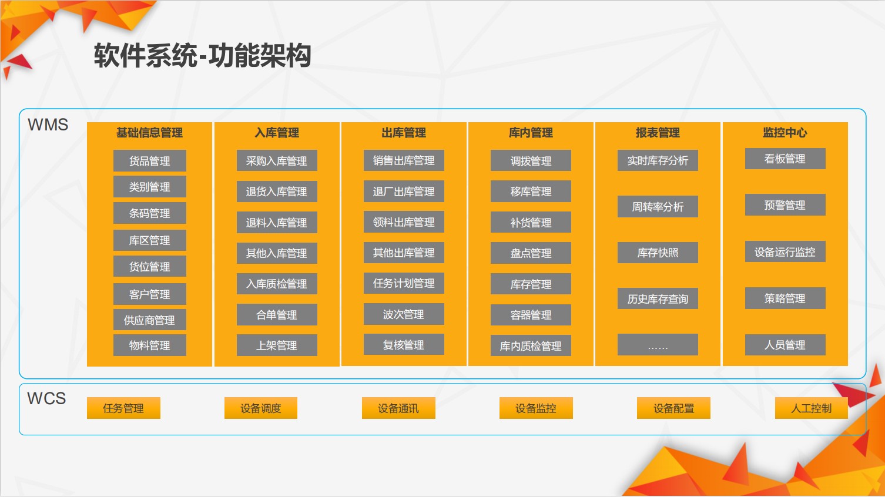Click the 入库管理 column header
885x497 pixels.
tap(277, 133)
